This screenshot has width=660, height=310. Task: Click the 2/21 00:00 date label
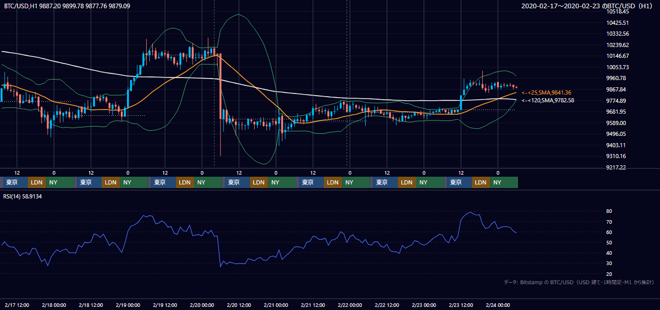[x=276, y=305]
